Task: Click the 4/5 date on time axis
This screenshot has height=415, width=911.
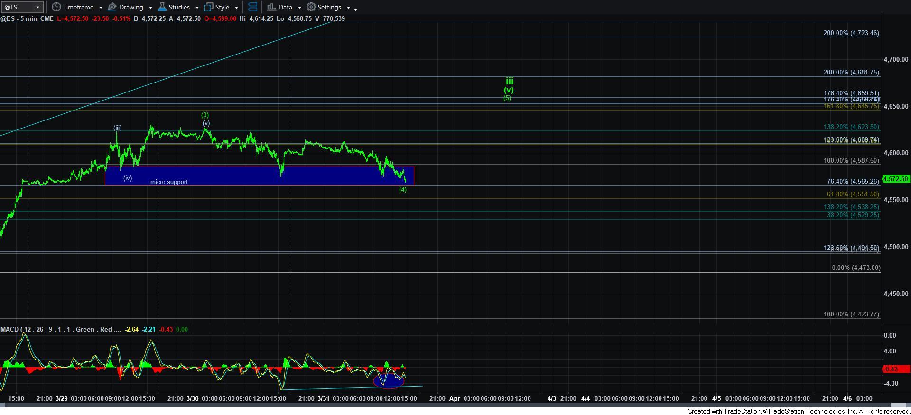Action: (716, 398)
